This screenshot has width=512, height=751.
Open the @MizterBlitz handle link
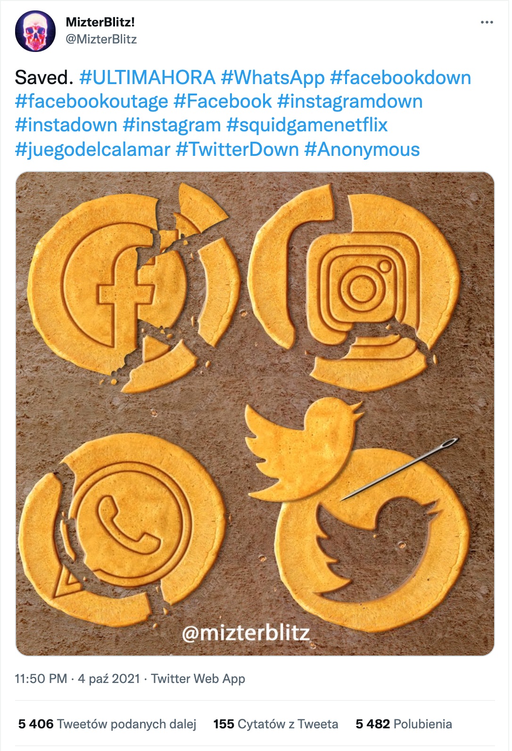[x=101, y=39]
